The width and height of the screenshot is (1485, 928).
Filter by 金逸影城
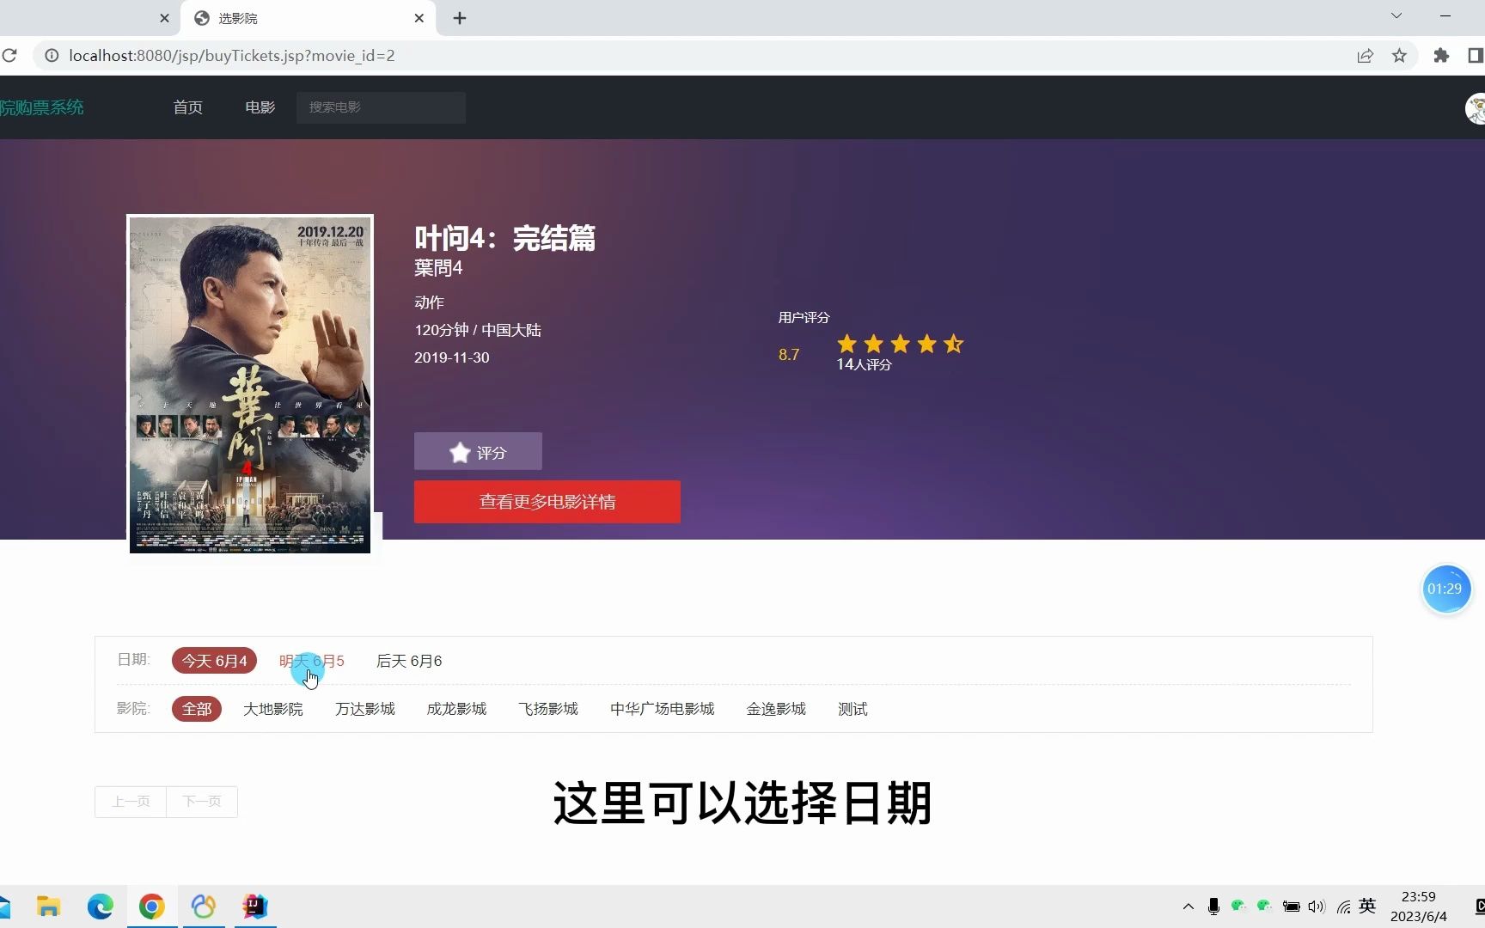click(x=776, y=709)
